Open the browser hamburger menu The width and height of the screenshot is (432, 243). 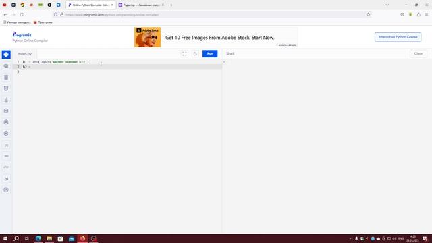427,14
